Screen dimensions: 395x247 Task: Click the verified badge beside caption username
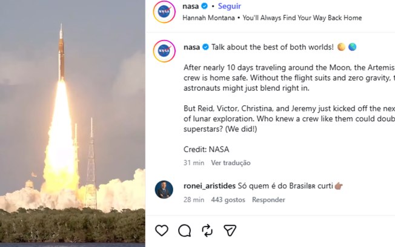tap(205, 47)
